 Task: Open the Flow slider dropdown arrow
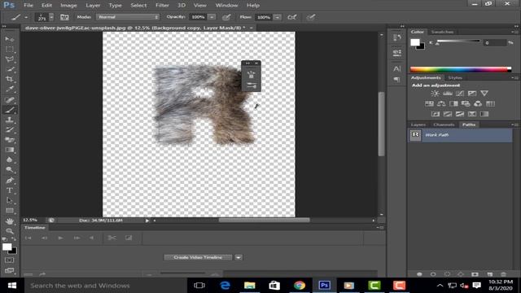(x=277, y=17)
